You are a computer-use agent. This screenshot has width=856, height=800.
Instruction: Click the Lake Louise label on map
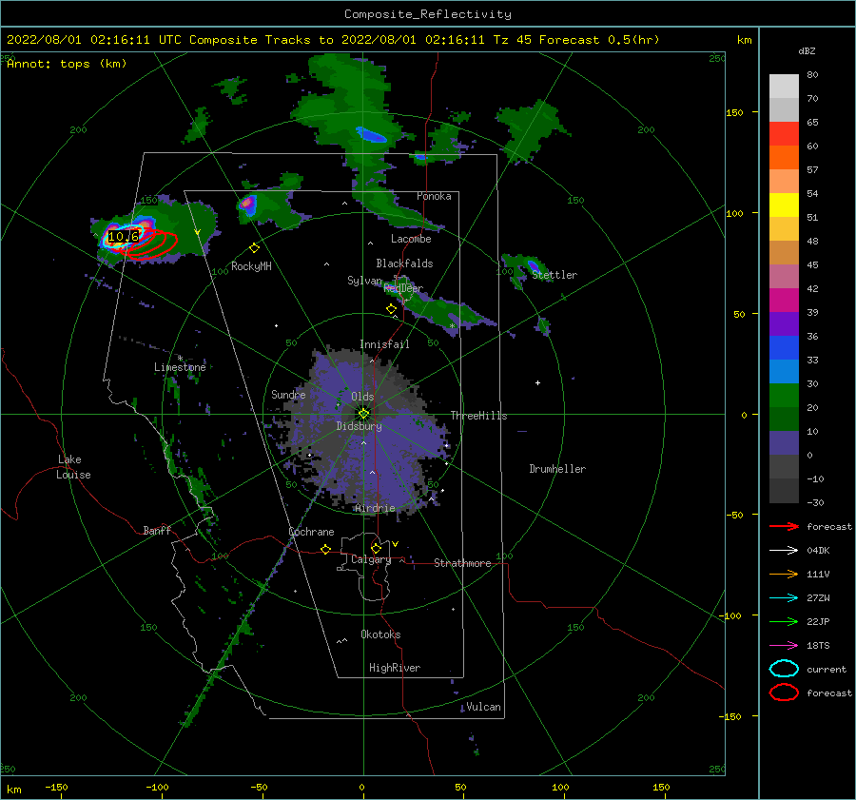[73, 467]
